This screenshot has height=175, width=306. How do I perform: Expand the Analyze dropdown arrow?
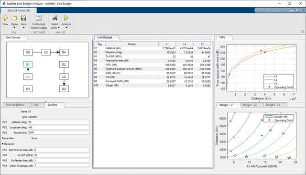pos(66,28)
